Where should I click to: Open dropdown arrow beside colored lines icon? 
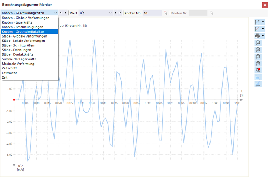click(x=263, y=29)
